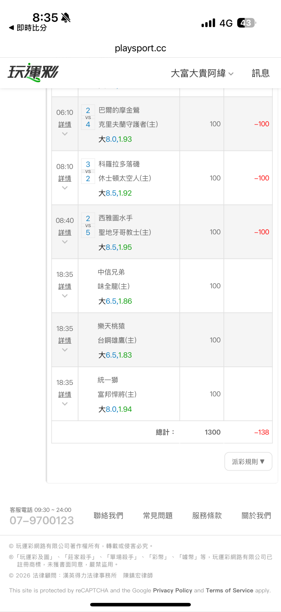The image size is (281, 612).
Task: Open 詳情 for 中信兄弟 vs 味全龍
Action: [65, 286]
